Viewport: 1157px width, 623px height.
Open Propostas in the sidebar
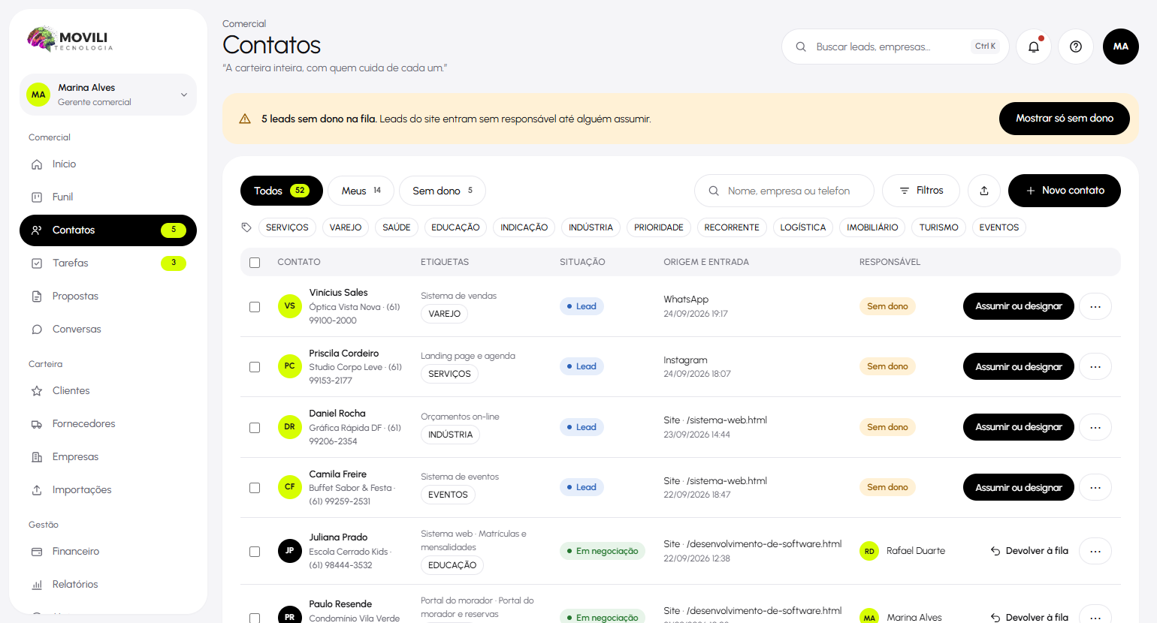(x=108, y=296)
